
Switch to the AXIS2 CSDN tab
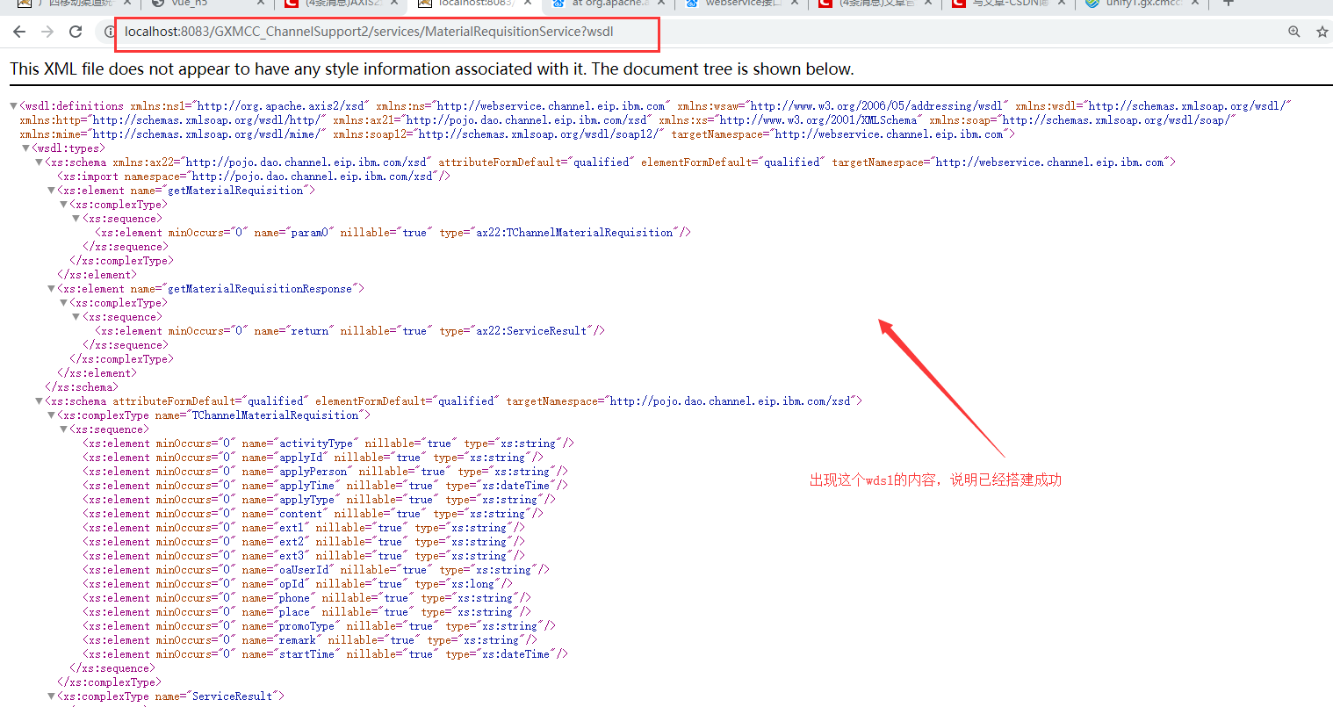(342, 4)
